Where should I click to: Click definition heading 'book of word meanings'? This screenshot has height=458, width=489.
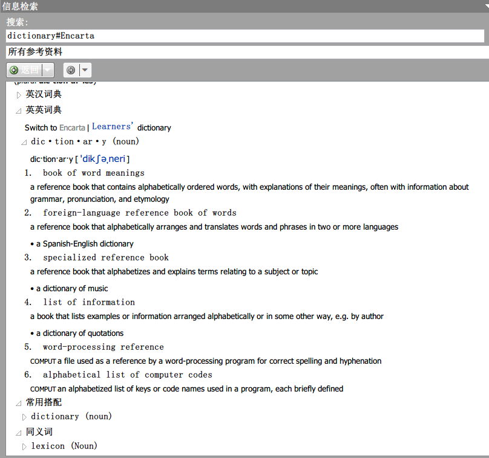[94, 173]
